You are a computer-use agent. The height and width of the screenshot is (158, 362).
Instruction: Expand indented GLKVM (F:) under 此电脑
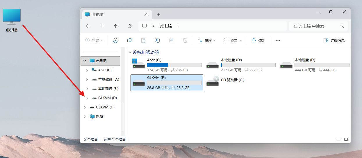[x=87, y=98]
